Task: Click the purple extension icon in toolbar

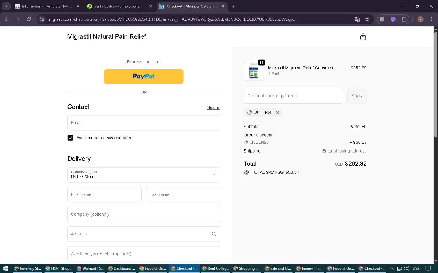Action: tap(393, 19)
